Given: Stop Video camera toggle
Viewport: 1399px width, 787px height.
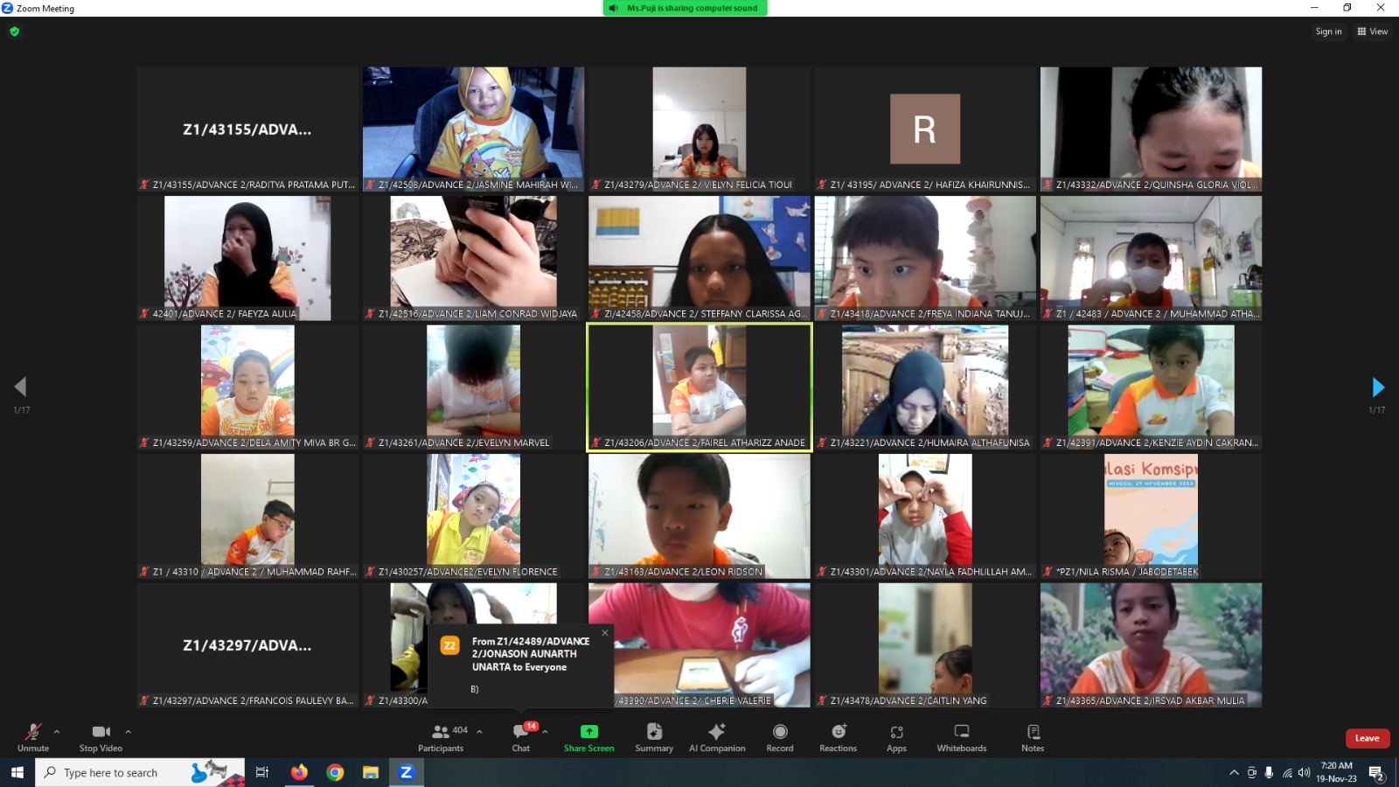Looking at the screenshot, I should point(101,733).
